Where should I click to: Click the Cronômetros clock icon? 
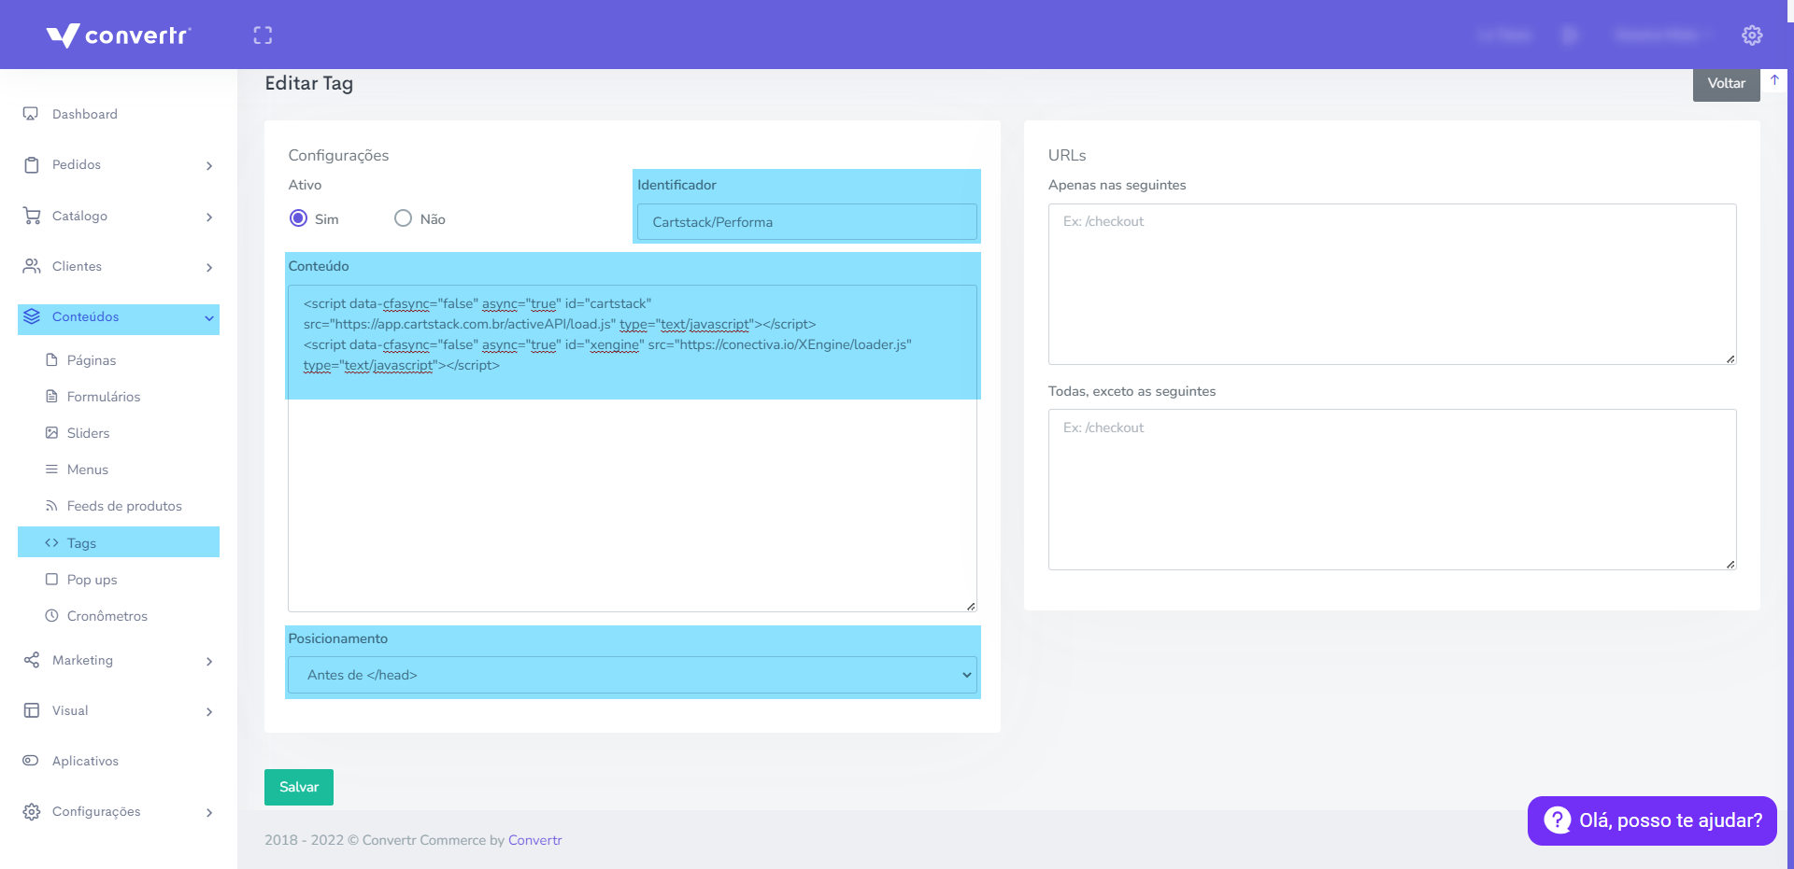pos(52,615)
